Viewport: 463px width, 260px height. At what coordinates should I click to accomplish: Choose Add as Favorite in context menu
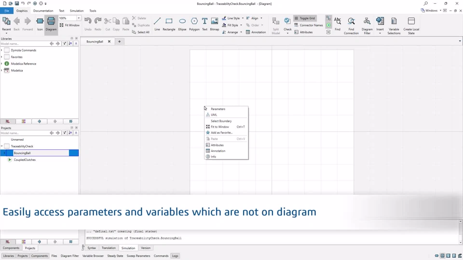(226, 133)
